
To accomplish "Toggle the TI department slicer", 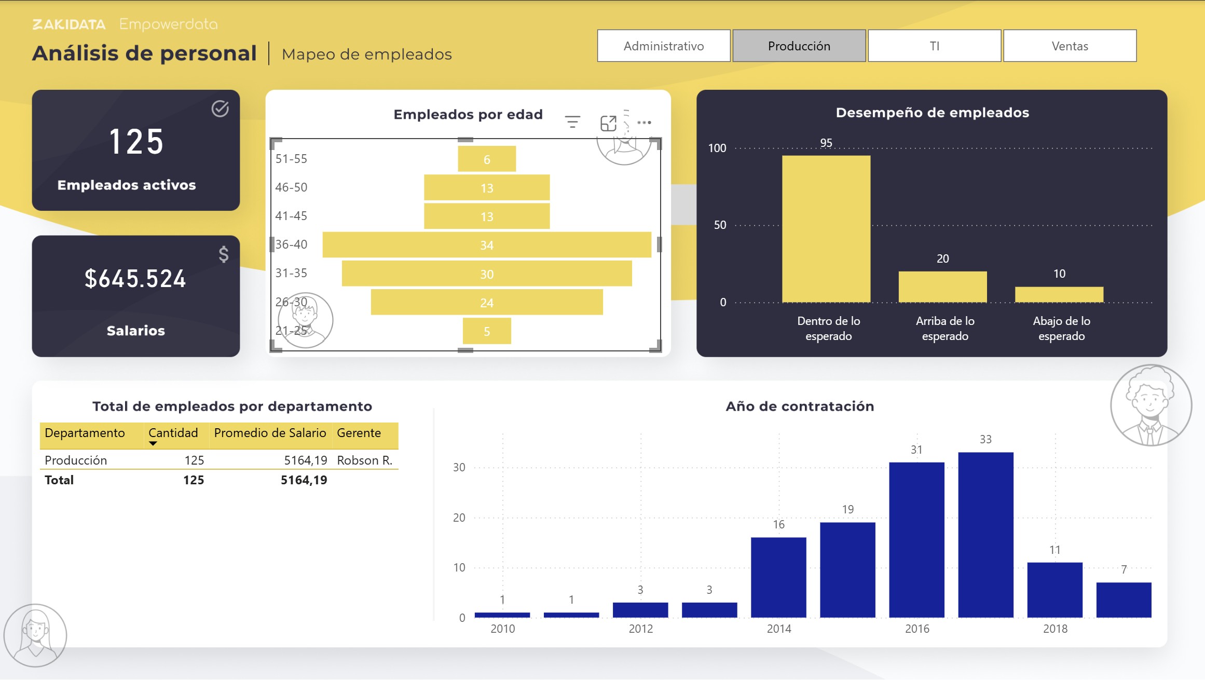I will 934,46.
